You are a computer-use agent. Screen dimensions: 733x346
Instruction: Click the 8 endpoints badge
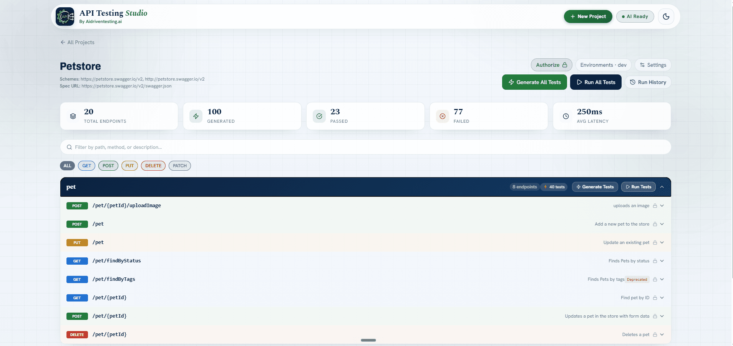click(524, 187)
